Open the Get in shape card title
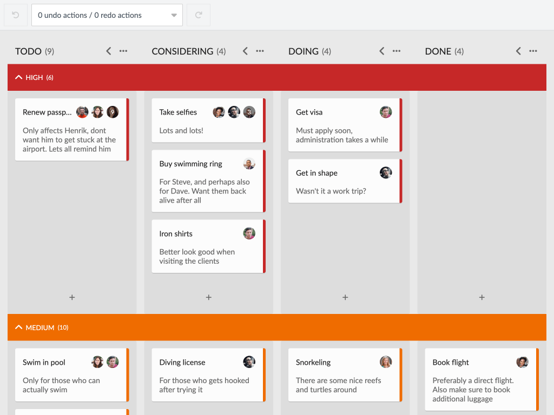This screenshot has width=554, height=415. 316,173
